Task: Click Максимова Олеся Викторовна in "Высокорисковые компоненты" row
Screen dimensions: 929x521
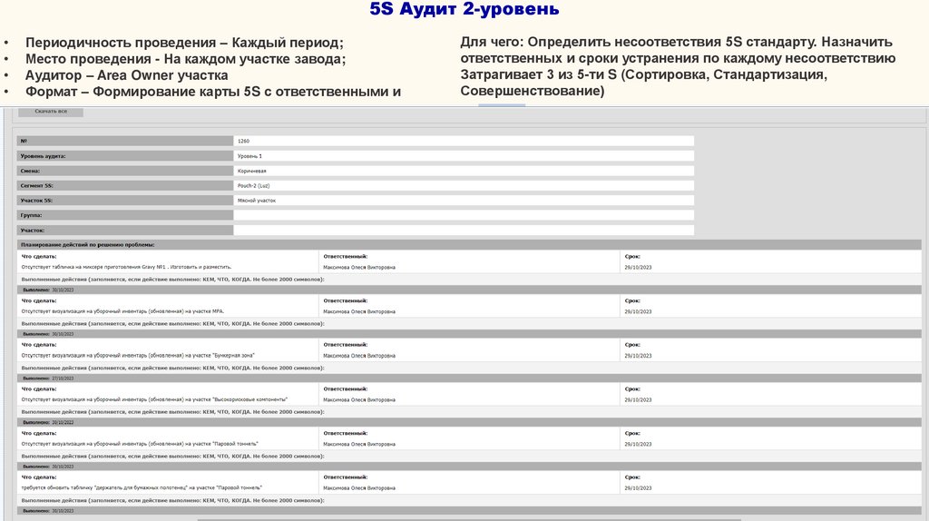Action: [x=359, y=399]
